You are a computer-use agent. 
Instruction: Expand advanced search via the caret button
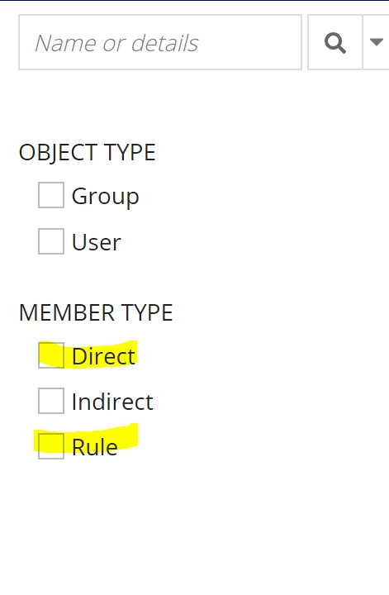click(376, 42)
